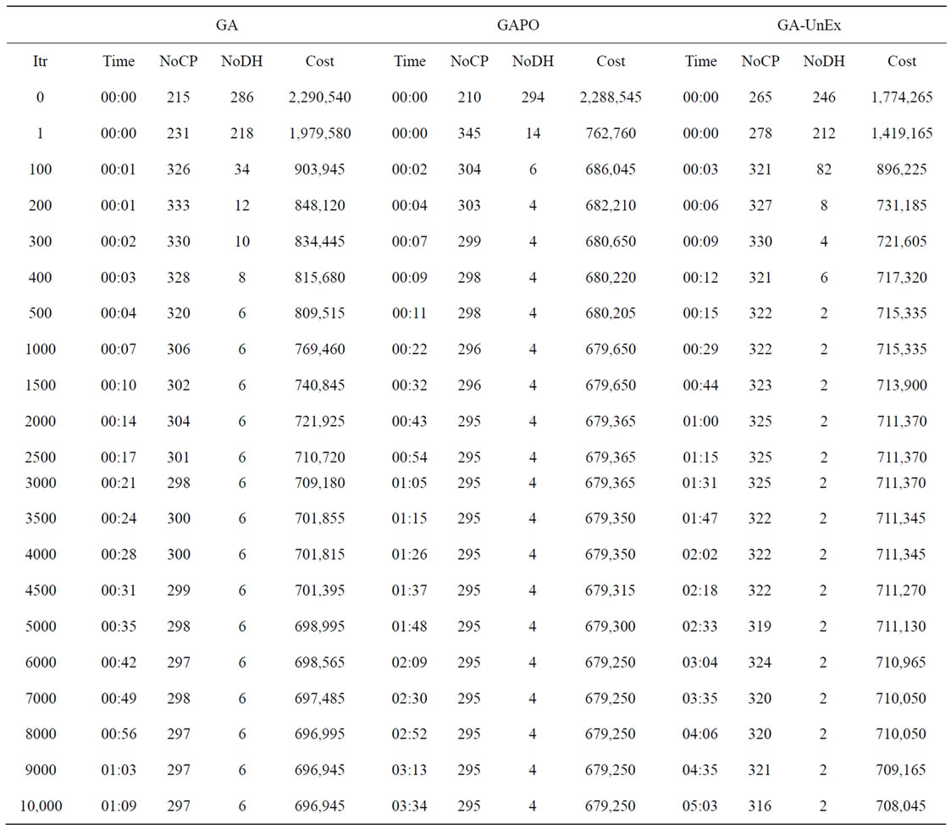The height and width of the screenshot is (825, 951).
Task: Click the GA group header
Action: (x=227, y=25)
